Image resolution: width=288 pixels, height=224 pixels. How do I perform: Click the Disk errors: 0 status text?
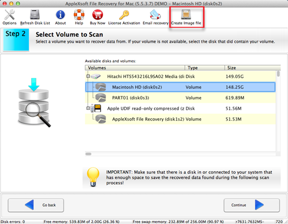(x=13, y=222)
